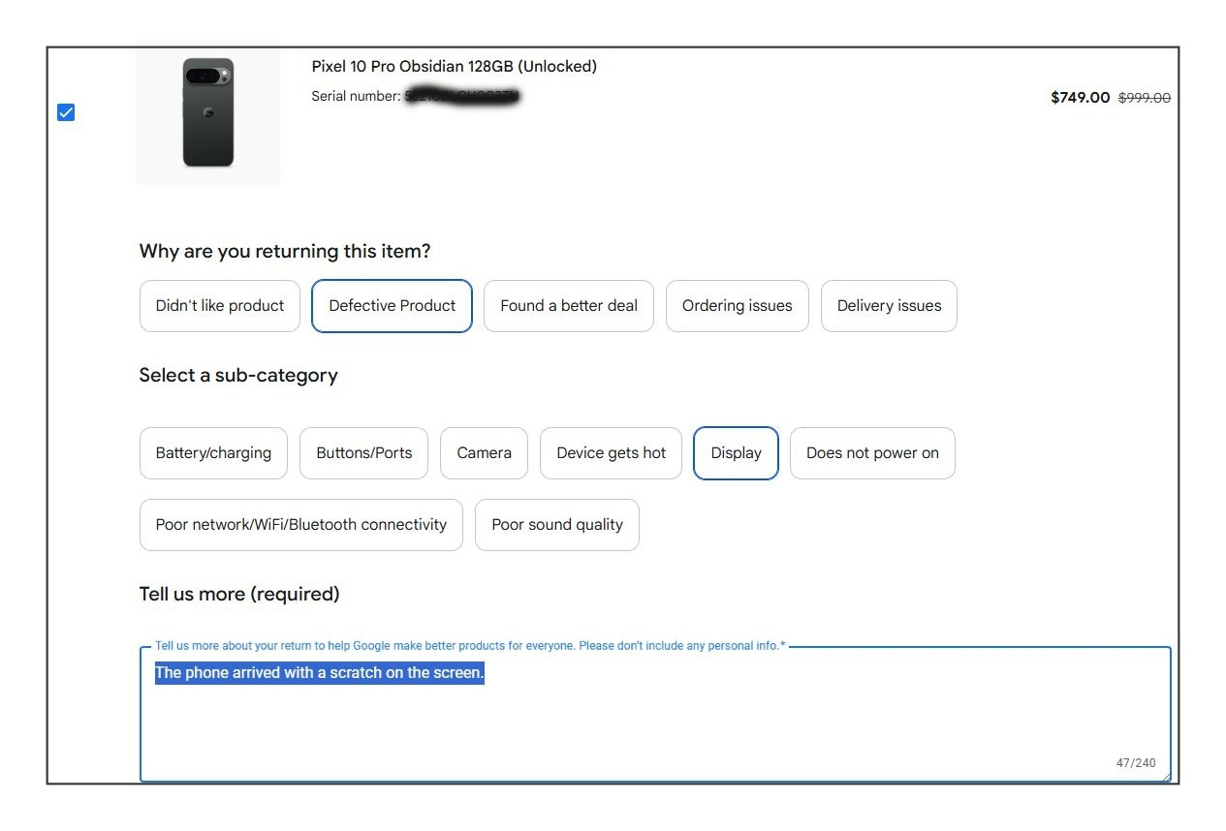Choose "Ordering issues" return reason

click(x=738, y=306)
